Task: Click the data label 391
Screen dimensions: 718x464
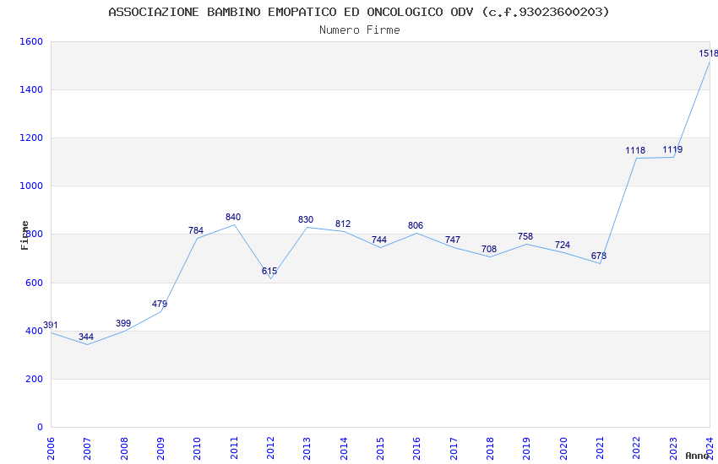Action: pyautogui.click(x=51, y=325)
